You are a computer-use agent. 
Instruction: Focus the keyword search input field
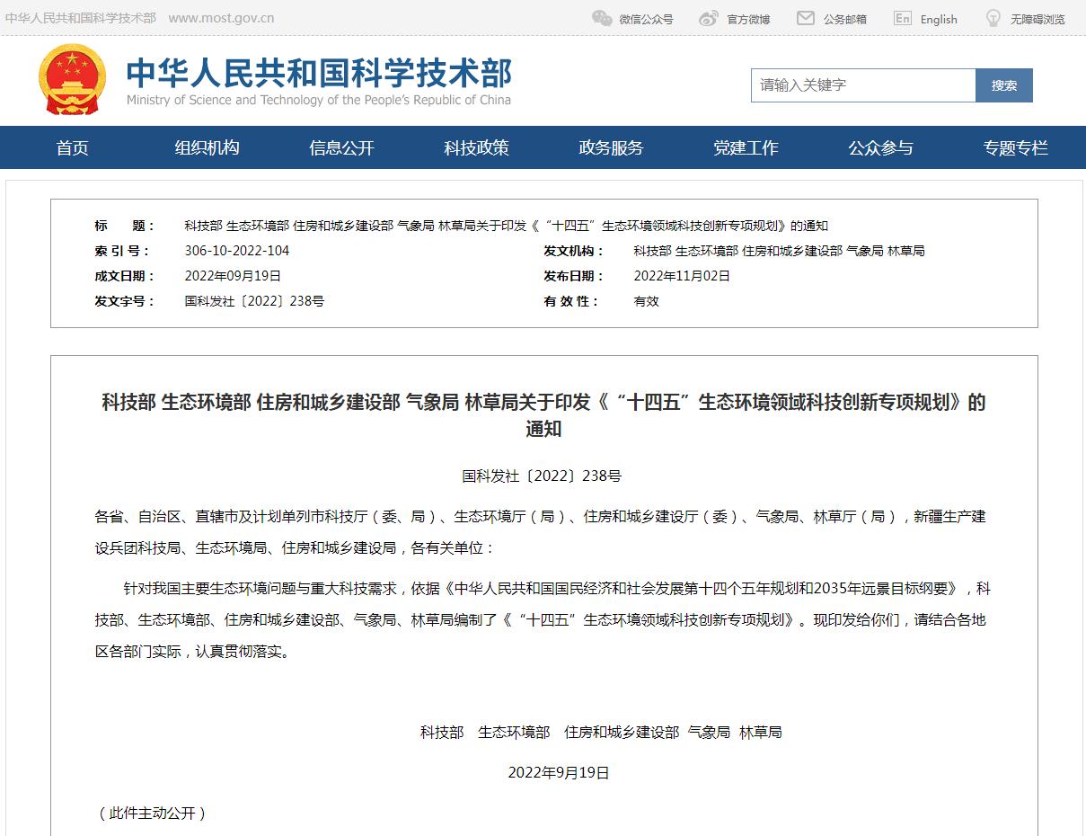(862, 85)
